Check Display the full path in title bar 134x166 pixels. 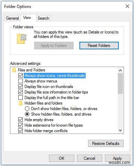tap(20, 98)
